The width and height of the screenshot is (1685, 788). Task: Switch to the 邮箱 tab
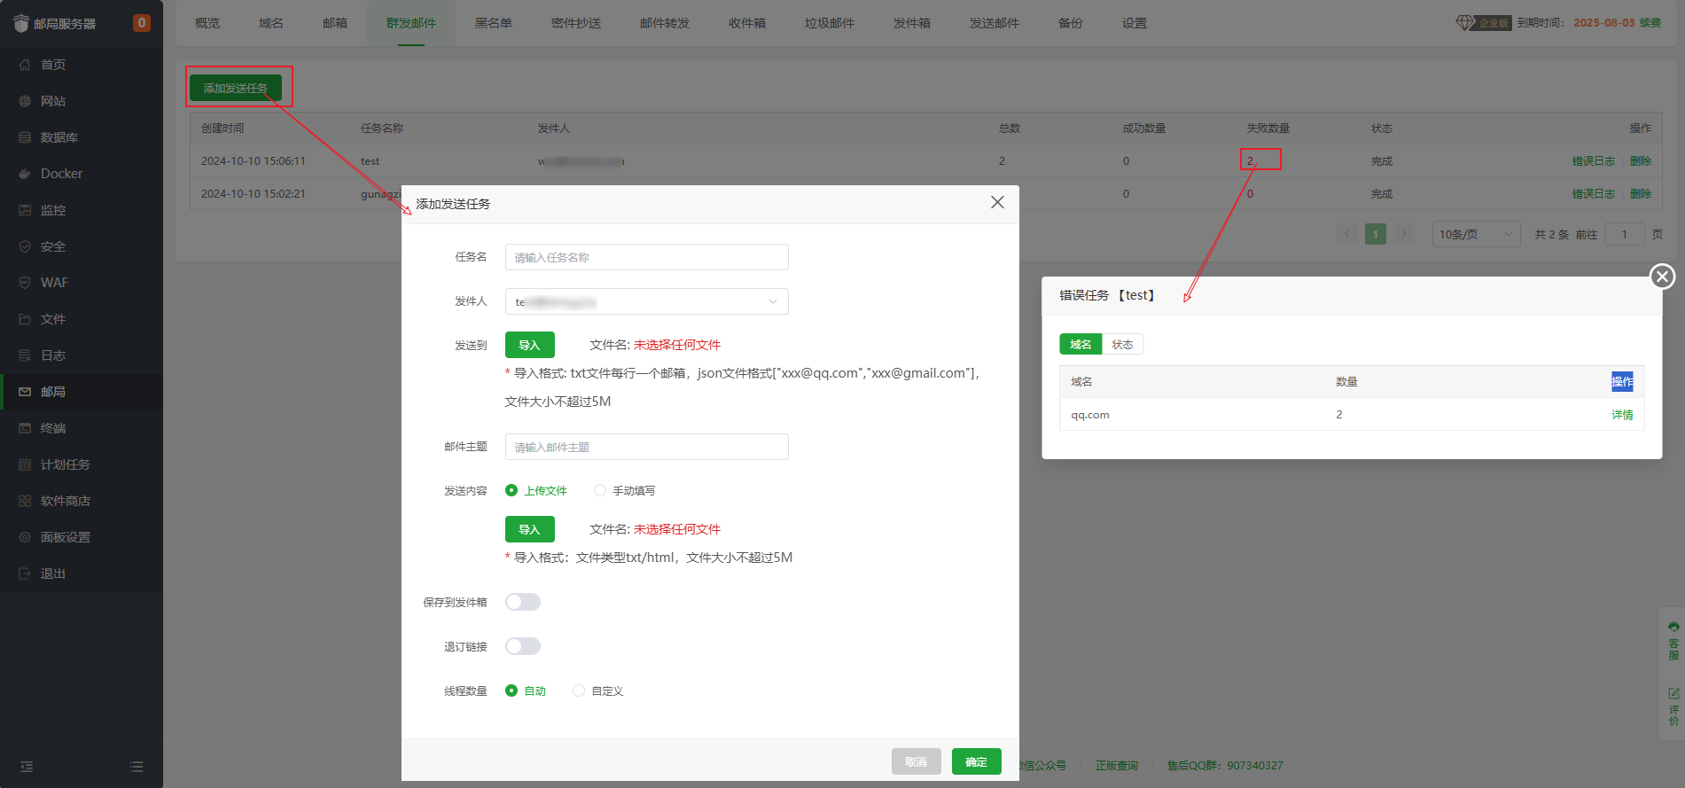click(335, 23)
